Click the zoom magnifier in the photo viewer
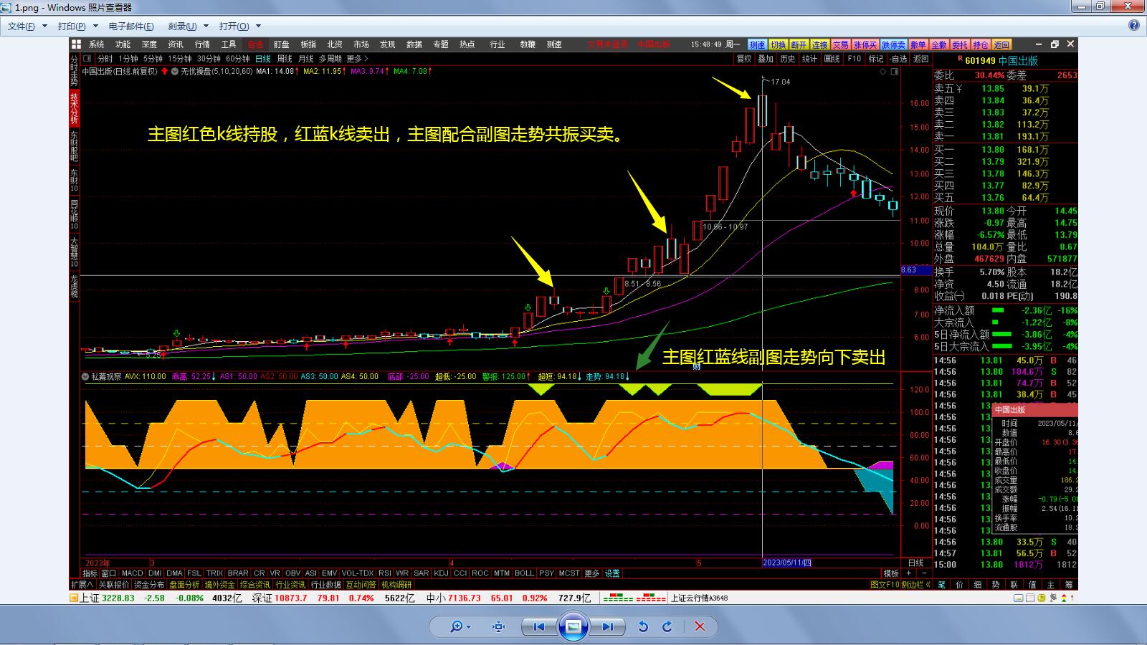This screenshot has height=645, width=1147. point(460,626)
